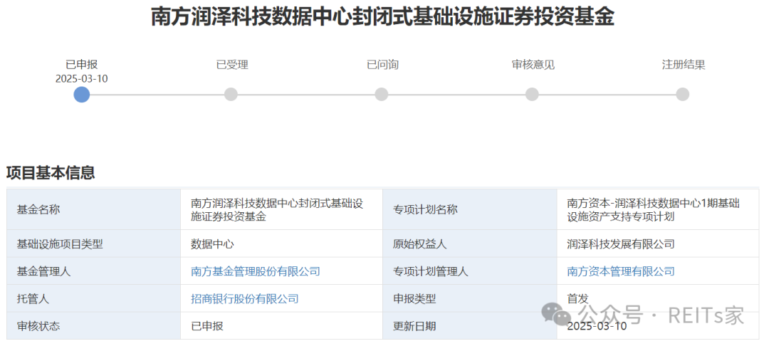Open 南方资本管理有限公司 plan manager link

click(x=621, y=271)
